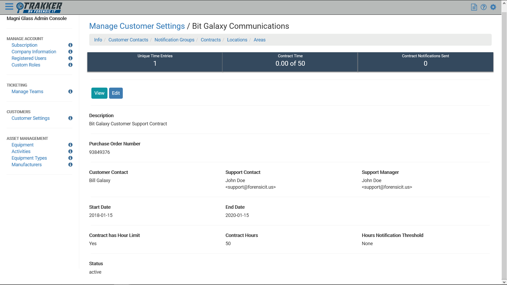
Task: Click info icon beside Registered Users
Action: pyautogui.click(x=70, y=58)
